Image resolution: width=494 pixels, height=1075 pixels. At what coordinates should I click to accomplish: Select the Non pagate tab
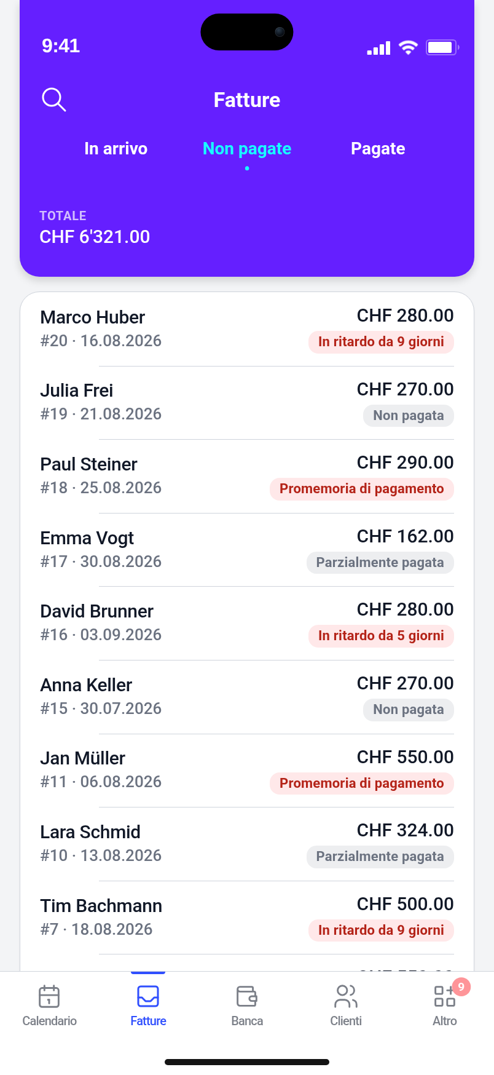(x=247, y=149)
